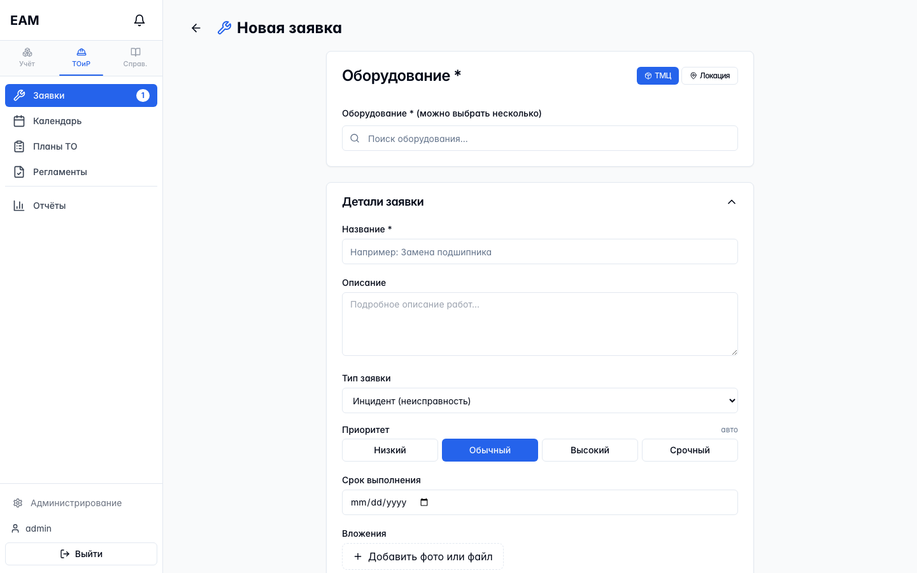917x573 pixels.
Task: Click the Название input field
Action: (540, 251)
